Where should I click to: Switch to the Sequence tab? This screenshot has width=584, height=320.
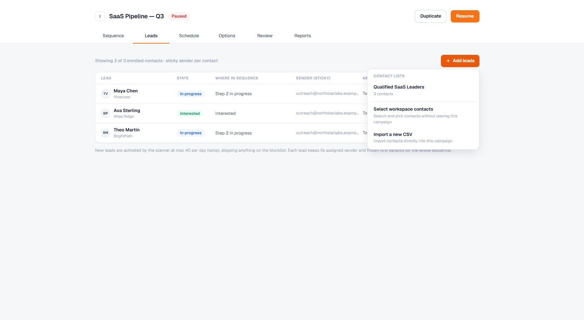[x=113, y=36]
